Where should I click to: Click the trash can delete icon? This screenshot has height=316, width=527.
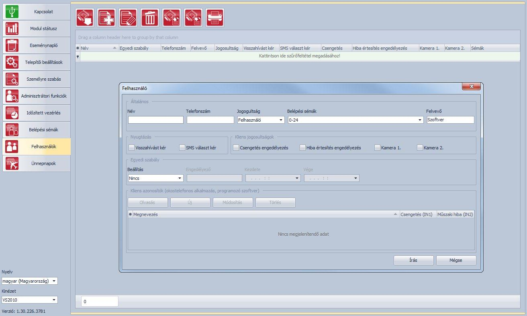tap(150, 18)
